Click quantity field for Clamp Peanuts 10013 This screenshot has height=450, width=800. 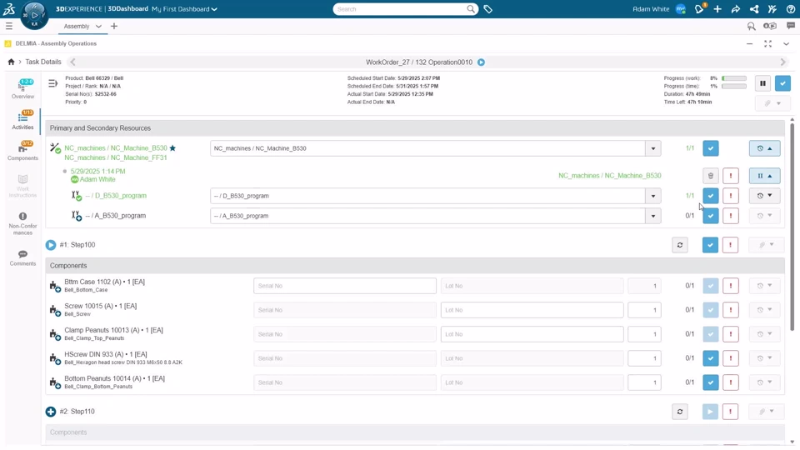(x=644, y=334)
